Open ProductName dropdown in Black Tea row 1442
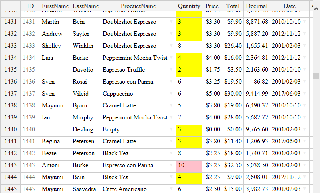Screen dimensions: 320x193 [171, 153]
